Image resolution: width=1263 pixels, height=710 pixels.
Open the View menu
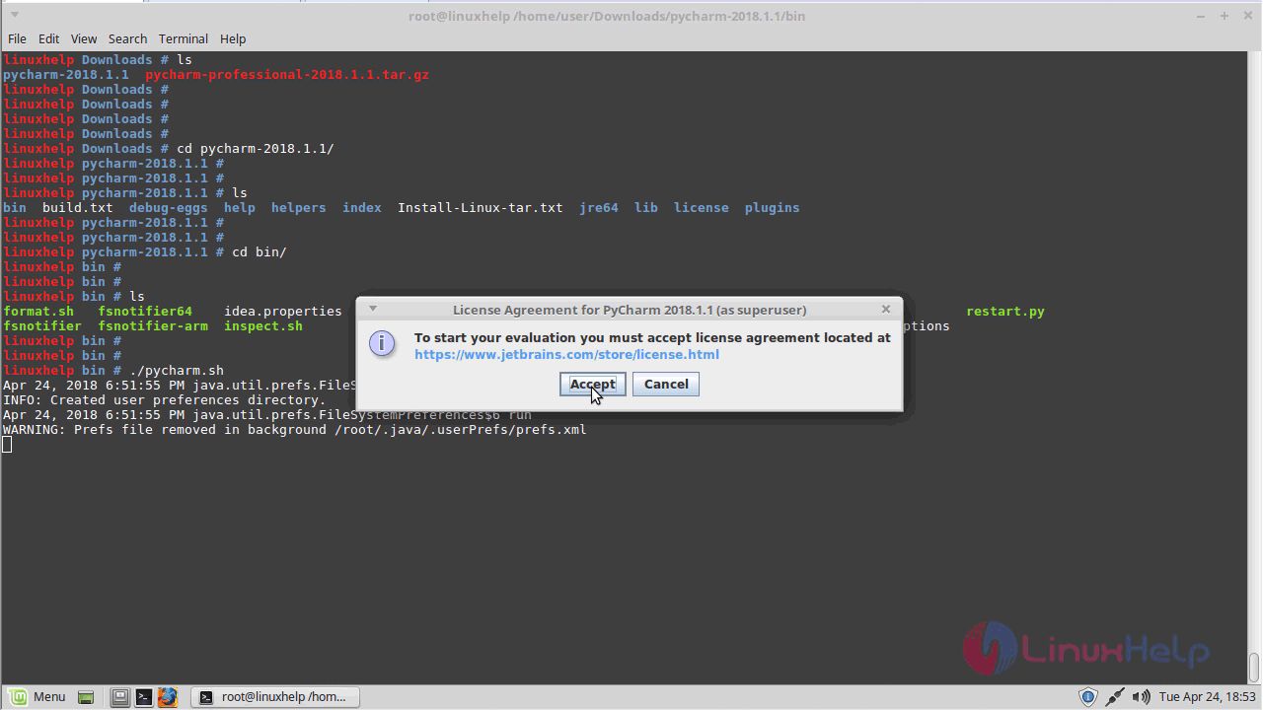(84, 38)
